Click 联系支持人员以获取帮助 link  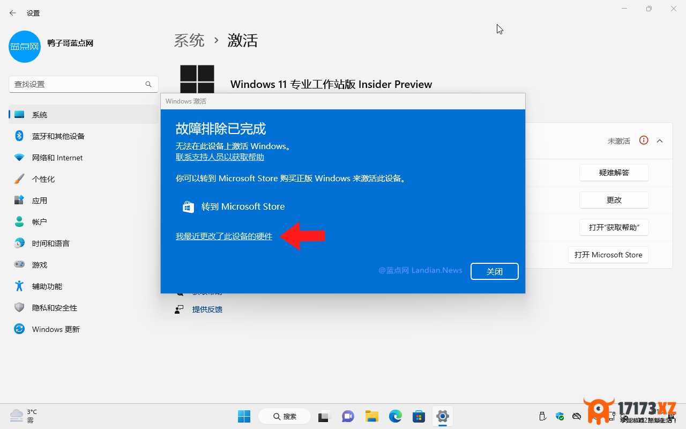tap(220, 157)
